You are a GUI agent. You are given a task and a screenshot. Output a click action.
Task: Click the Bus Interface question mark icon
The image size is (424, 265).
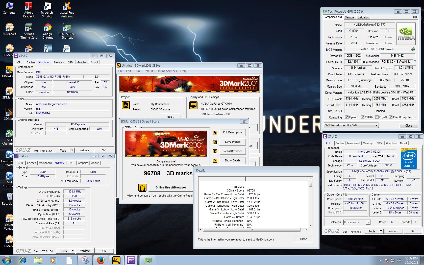pos(415,62)
